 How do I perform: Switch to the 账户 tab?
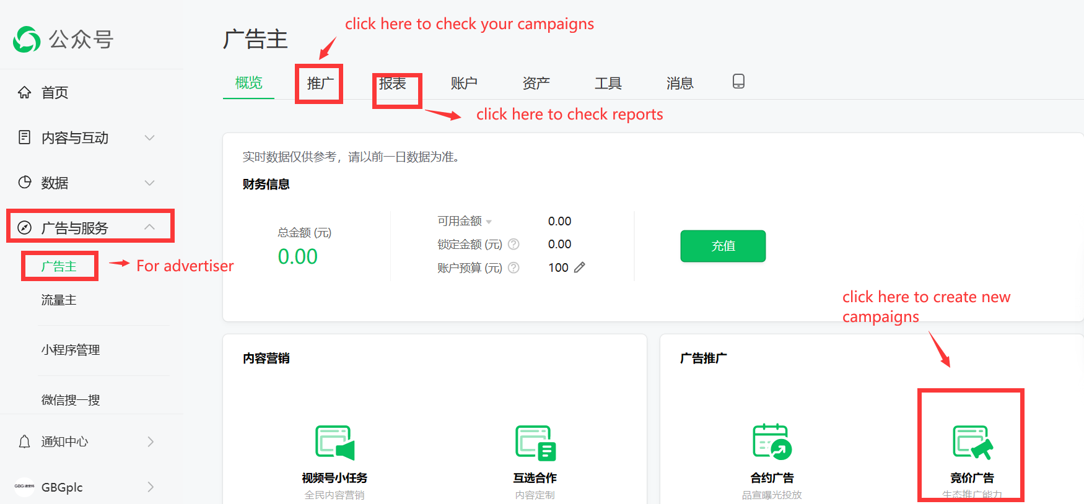click(464, 83)
